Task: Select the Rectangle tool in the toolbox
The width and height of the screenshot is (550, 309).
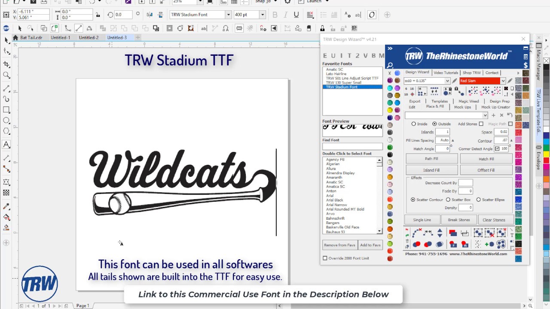Action: tap(6, 110)
